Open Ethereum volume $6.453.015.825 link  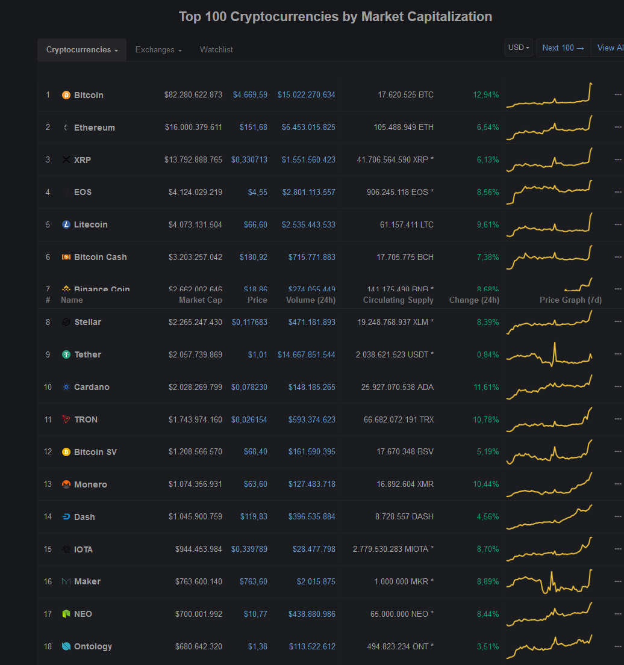pyautogui.click(x=308, y=127)
